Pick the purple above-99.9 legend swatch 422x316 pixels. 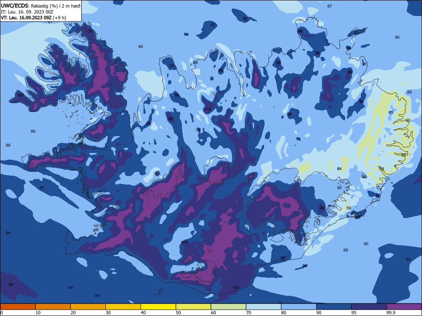[x=404, y=307]
